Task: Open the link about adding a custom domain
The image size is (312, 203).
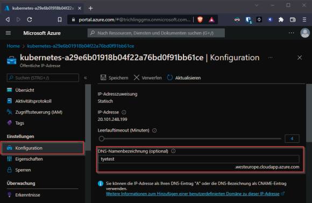Action: (193, 194)
